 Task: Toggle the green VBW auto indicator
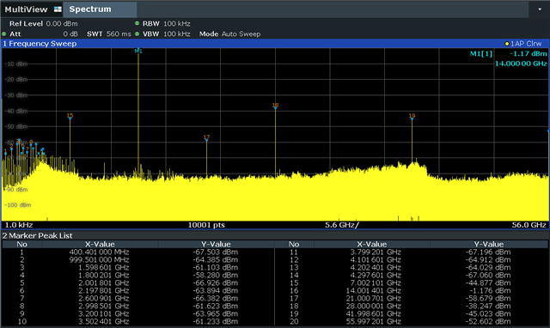[137, 34]
